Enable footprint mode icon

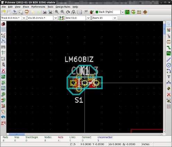(133, 12)
